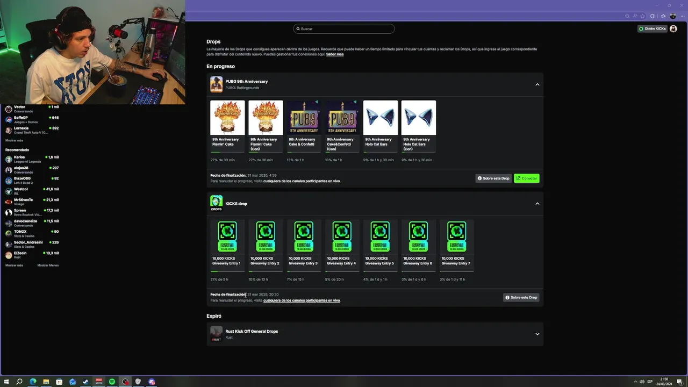This screenshot has height=387, width=688.
Task: Click the browser favorites star icon
Action: pyautogui.click(x=642, y=16)
